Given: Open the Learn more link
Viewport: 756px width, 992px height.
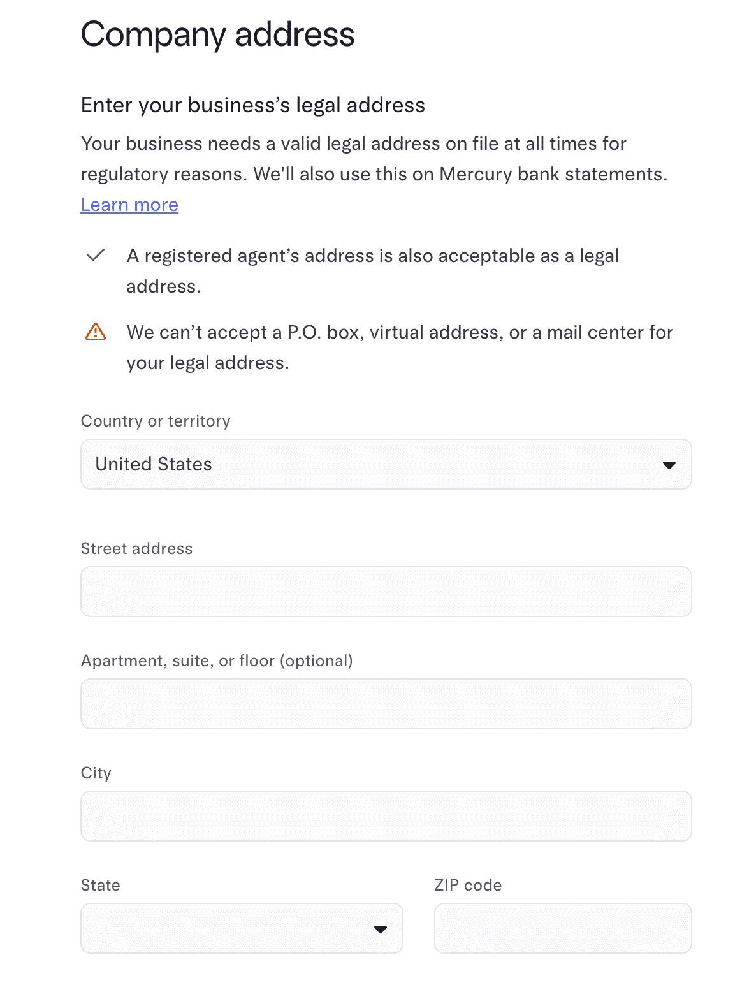Looking at the screenshot, I should coord(129,205).
